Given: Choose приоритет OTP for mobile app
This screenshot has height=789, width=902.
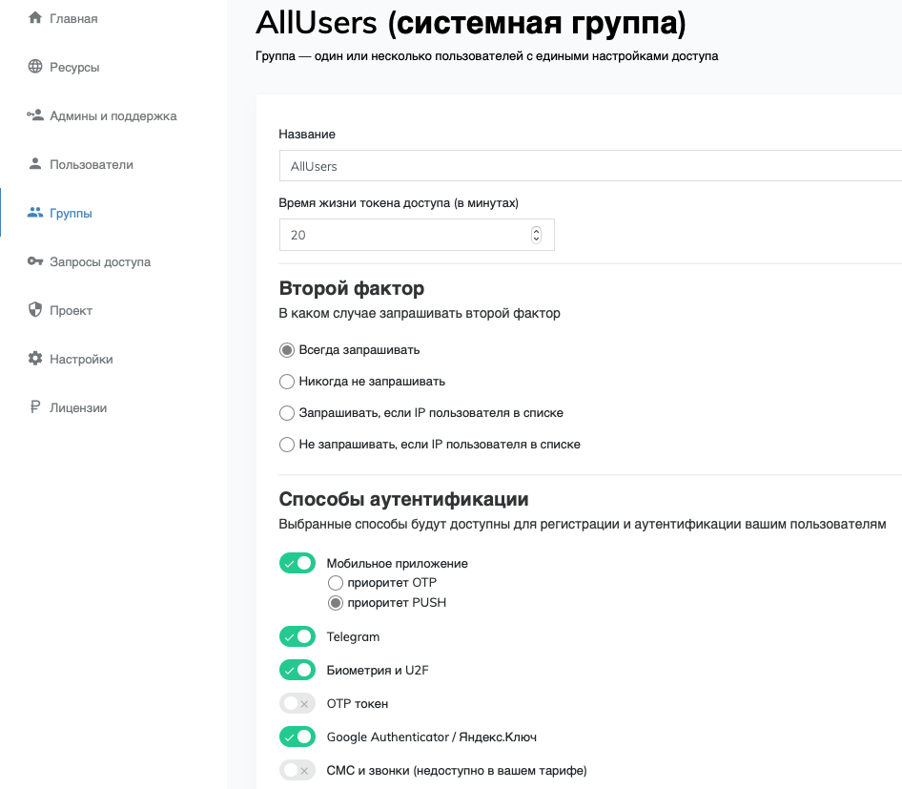Looking at the screenshot, I should pos(336,583).
